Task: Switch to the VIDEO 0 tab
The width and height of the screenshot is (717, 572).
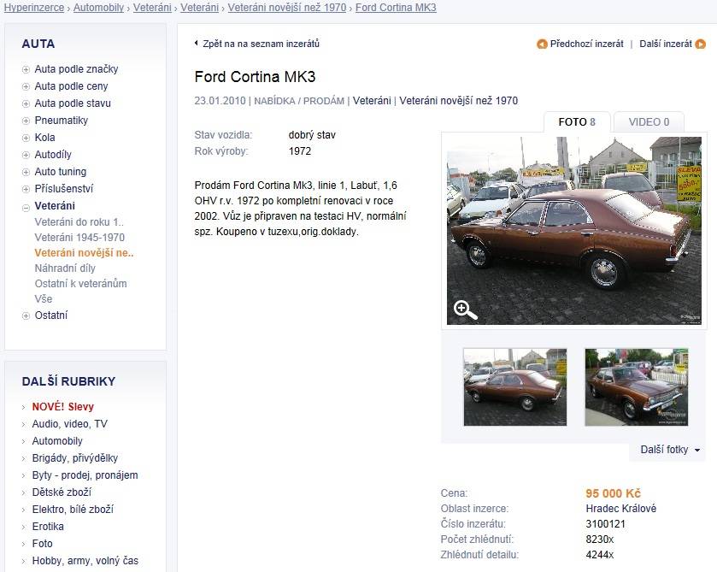Action: [x=649, y=121]
